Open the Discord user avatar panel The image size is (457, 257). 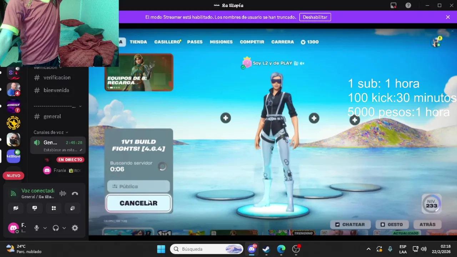tap(14, 228)
